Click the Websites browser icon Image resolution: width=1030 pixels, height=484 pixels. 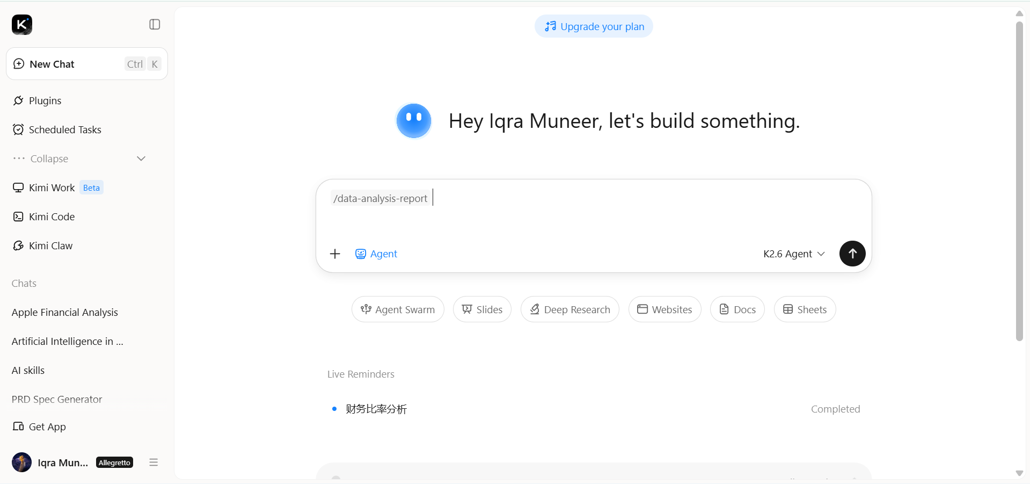click(642, 309)
